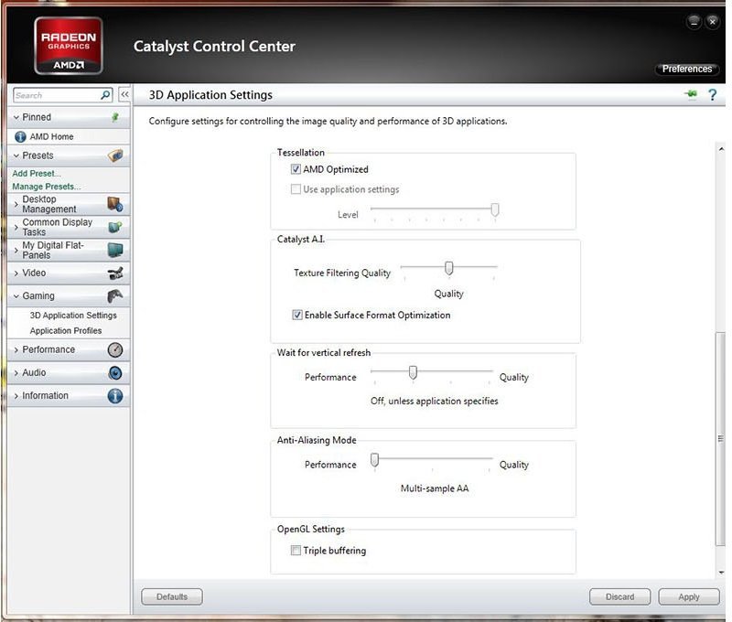The height and width of the screenshot is (622, 732).
Task: Open Application Profiles item
Action: point(65,330)
